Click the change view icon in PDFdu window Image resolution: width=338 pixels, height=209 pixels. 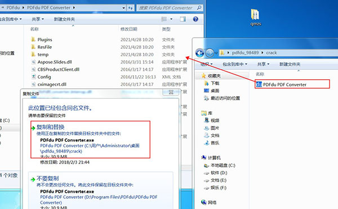point(164,19)
